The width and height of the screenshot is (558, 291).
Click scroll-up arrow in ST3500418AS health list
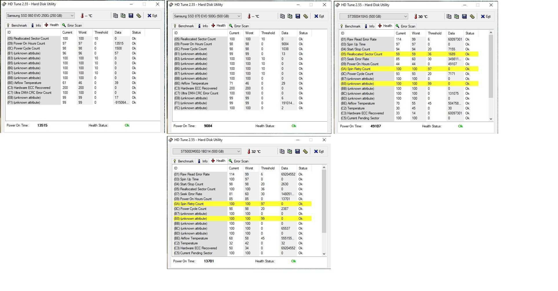[491, 32]
